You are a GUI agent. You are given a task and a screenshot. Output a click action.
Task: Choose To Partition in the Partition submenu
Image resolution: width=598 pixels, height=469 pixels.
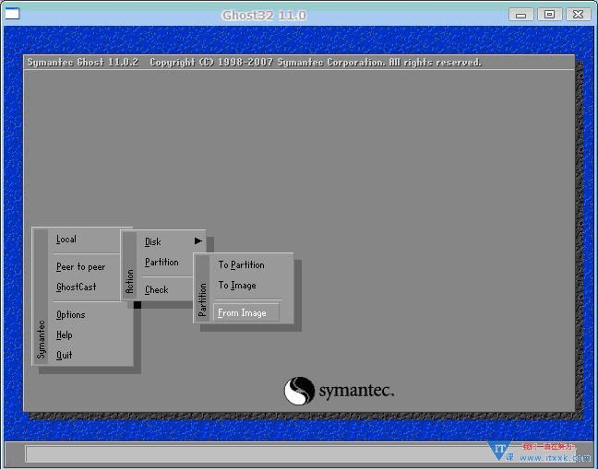[241, 265]
